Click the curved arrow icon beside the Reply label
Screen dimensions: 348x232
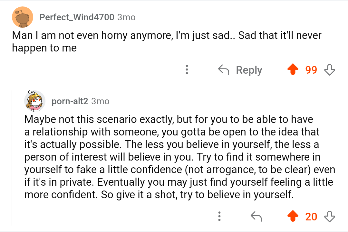224,70
